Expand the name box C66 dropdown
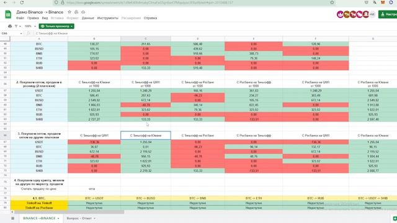 point(21,33)
